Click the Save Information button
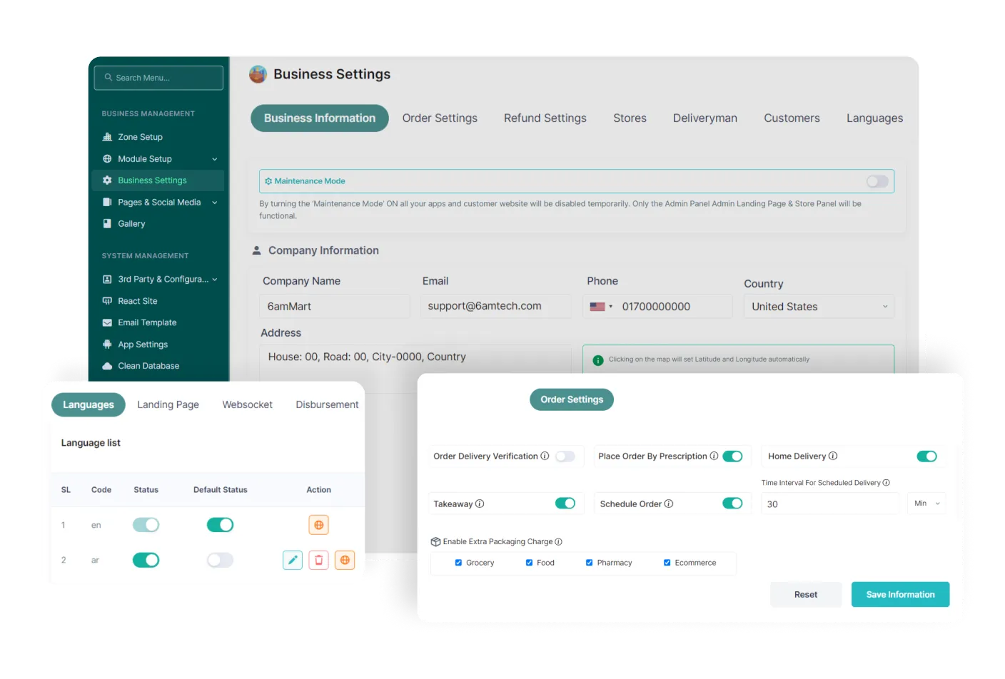The height and width of the screenshot is (679, 1005). pyautogui.click(x=899, y=594)
